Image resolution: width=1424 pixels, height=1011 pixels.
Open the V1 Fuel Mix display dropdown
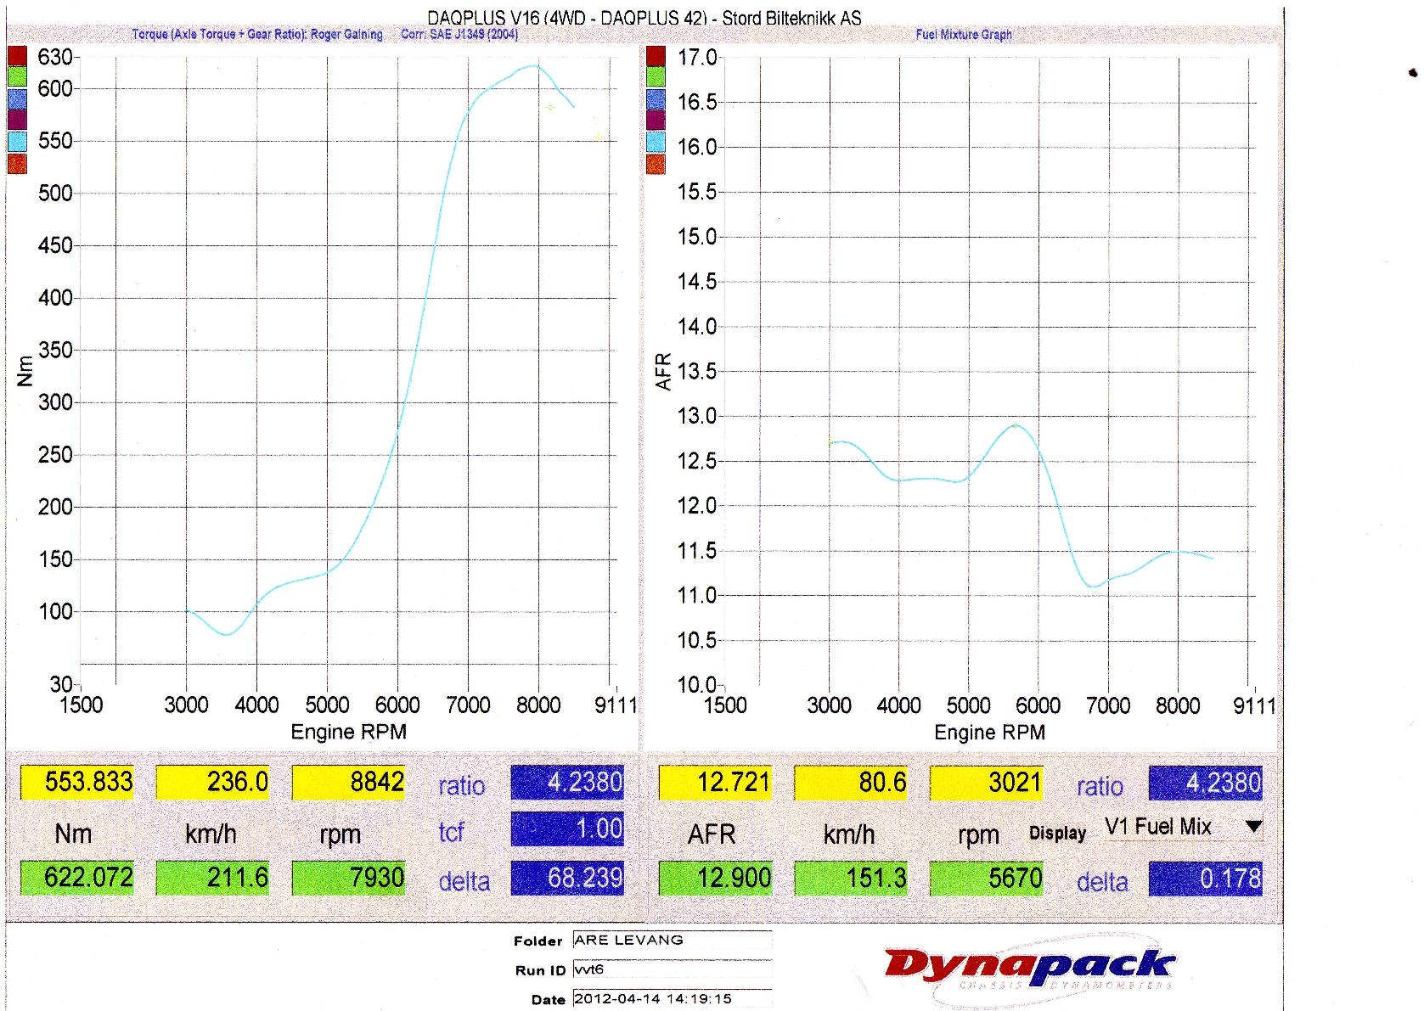1253,826
